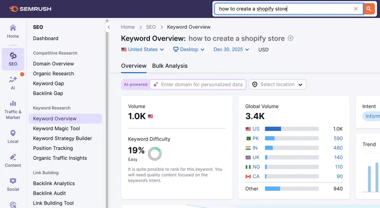Click the orange search magnifier button
The height and width of the screenshot is (208, 380).
(369, 9)
